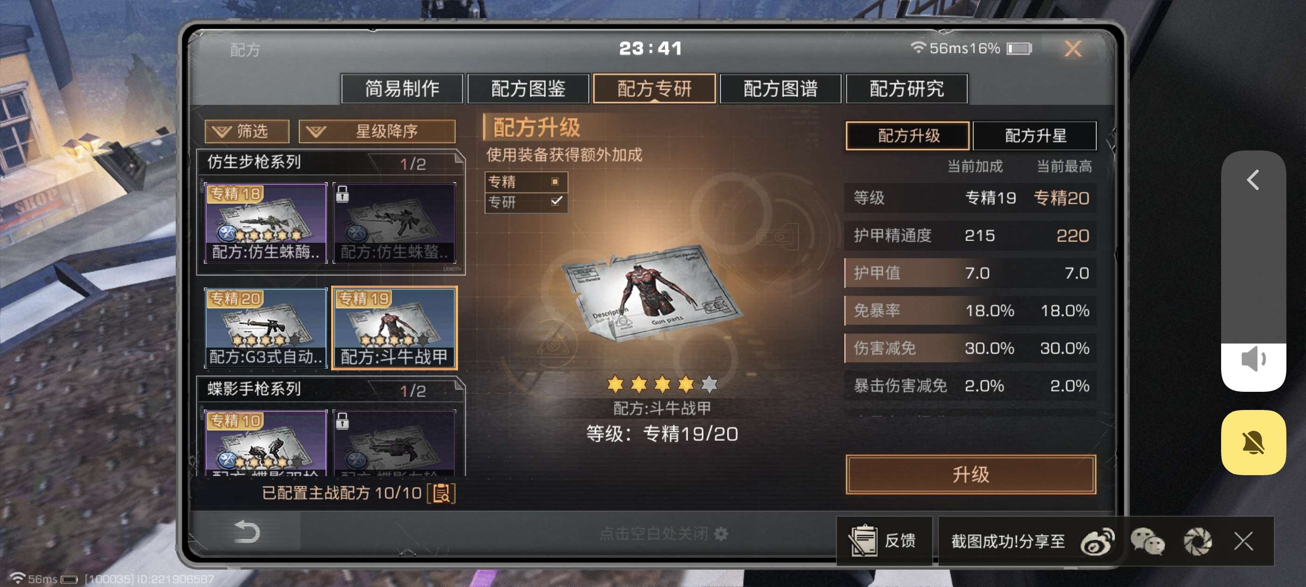Screen dimensions: 1306x587
Task: Select the 配方:G3式自动 recipe thumbnail
Action: coord(266,328)
